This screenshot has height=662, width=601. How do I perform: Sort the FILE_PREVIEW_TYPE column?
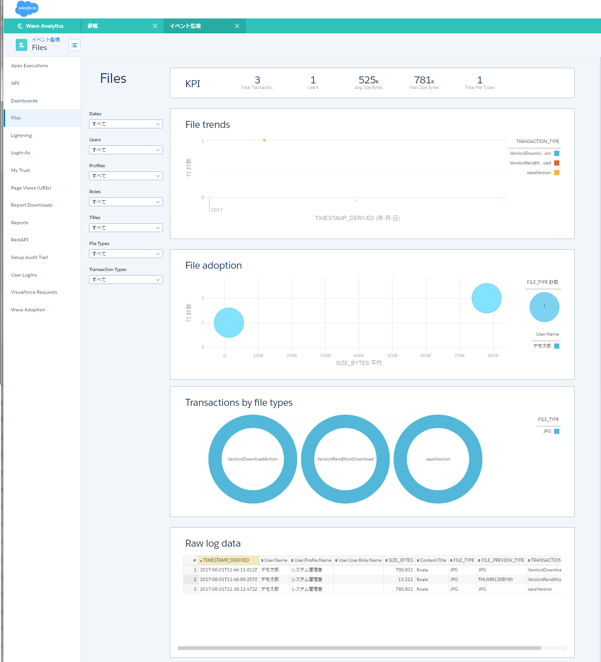pos(501,560)
